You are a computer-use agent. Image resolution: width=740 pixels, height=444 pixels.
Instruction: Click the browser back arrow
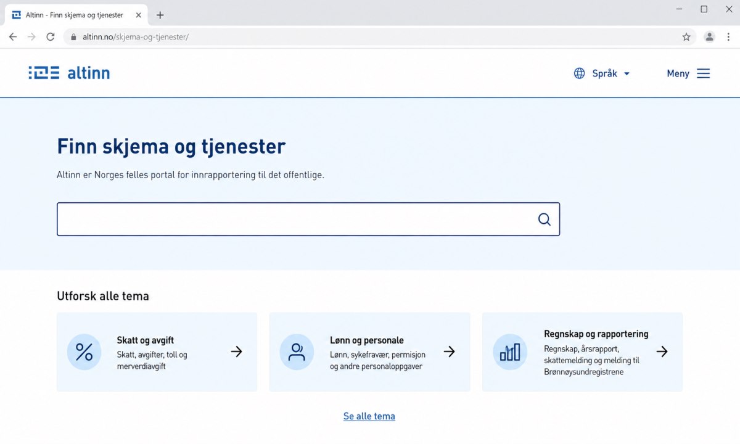pyautogui.click(x=13, y=37)
